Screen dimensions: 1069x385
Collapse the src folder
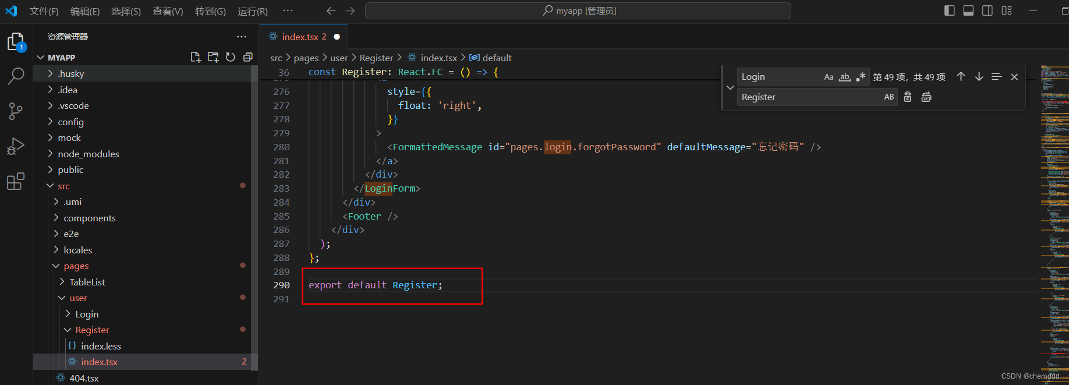pos(51,186)
